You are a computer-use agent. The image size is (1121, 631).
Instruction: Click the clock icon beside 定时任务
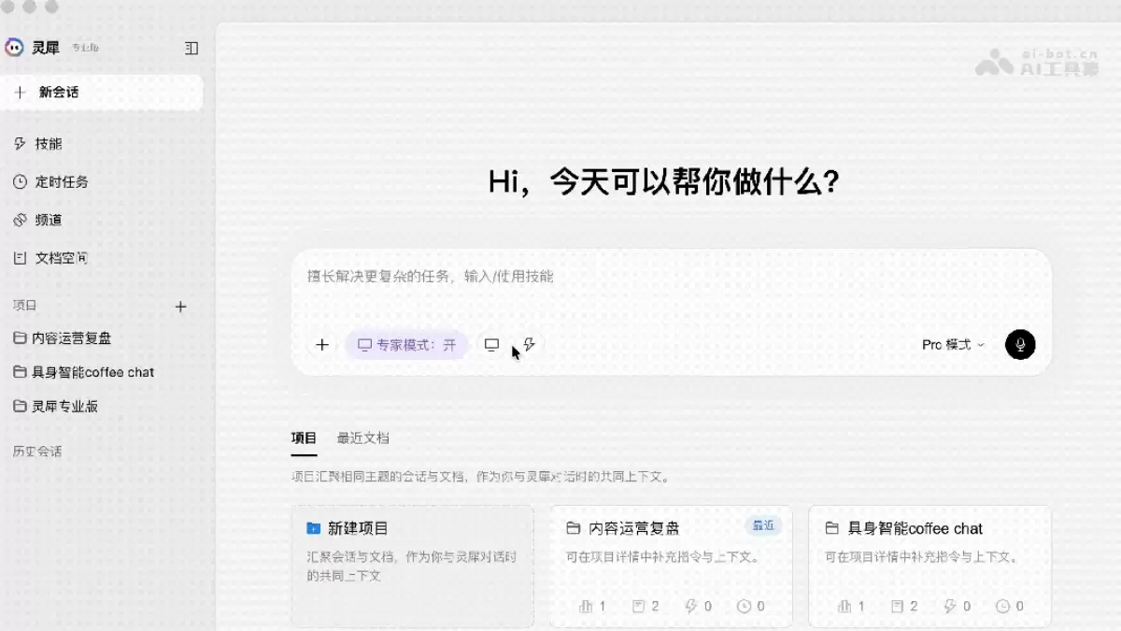[x=20, y=182]
